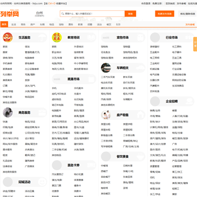Open the 生活 nav tab
This screenshot has height=197, width=197.
coord(14,25)
